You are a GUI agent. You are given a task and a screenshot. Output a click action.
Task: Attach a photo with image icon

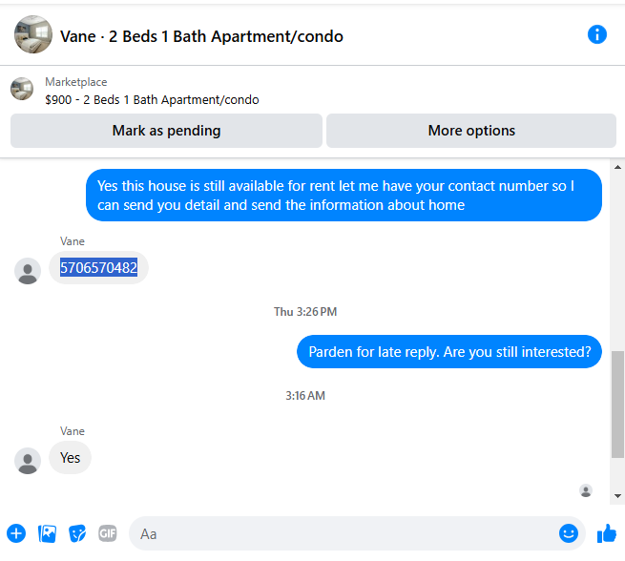tap(47, 533)
